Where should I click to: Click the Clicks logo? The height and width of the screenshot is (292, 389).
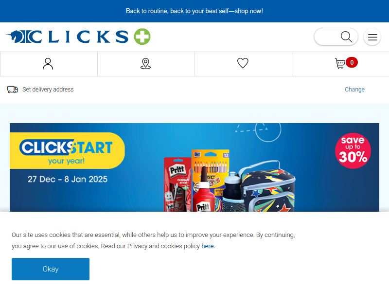point(78,37)
